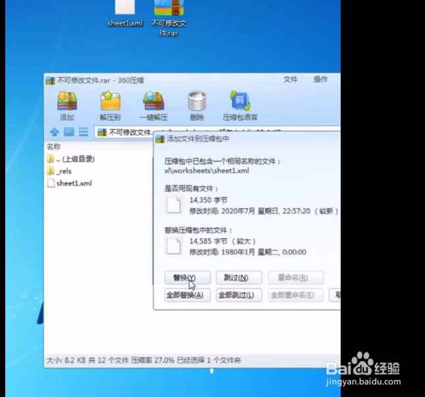Click the 360压缩 window title bar icon
Screen dimensions: 425x397
pyautogui.click(x=50, y=80)
